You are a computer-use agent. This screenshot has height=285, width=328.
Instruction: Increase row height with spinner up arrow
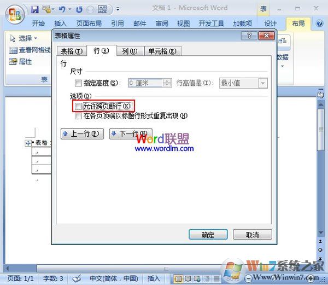click(167, 81)
